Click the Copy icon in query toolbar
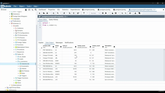 point(64,13)
